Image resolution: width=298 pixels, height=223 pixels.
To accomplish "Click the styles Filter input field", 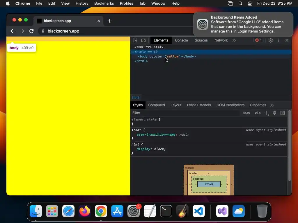I will pos(185,113).
